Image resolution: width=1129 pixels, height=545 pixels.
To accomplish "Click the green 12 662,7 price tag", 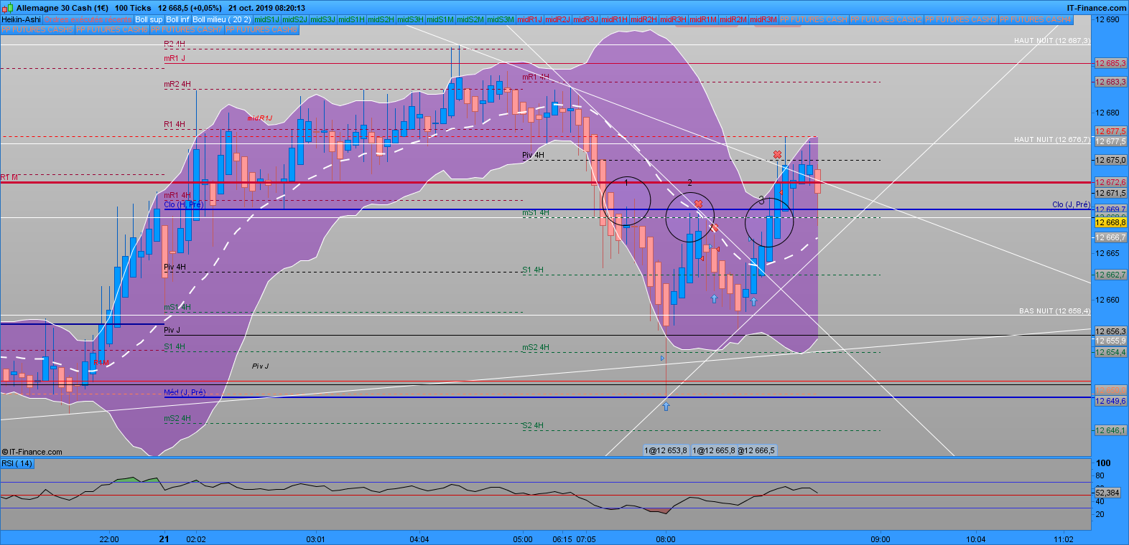I will pyautogui.click(x=1110, y=275).
